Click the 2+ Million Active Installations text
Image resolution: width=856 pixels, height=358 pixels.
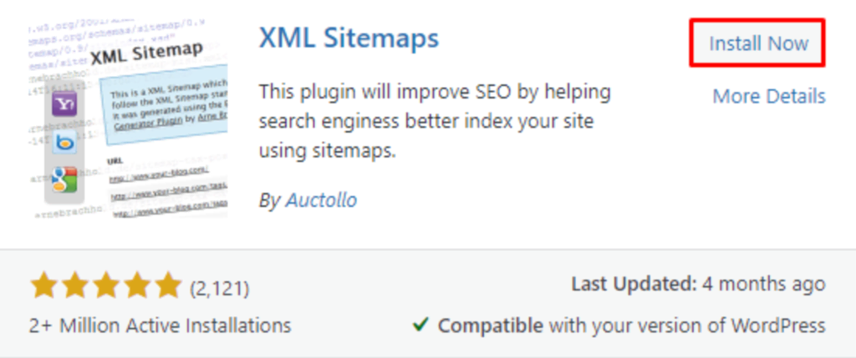pos(160,325)
